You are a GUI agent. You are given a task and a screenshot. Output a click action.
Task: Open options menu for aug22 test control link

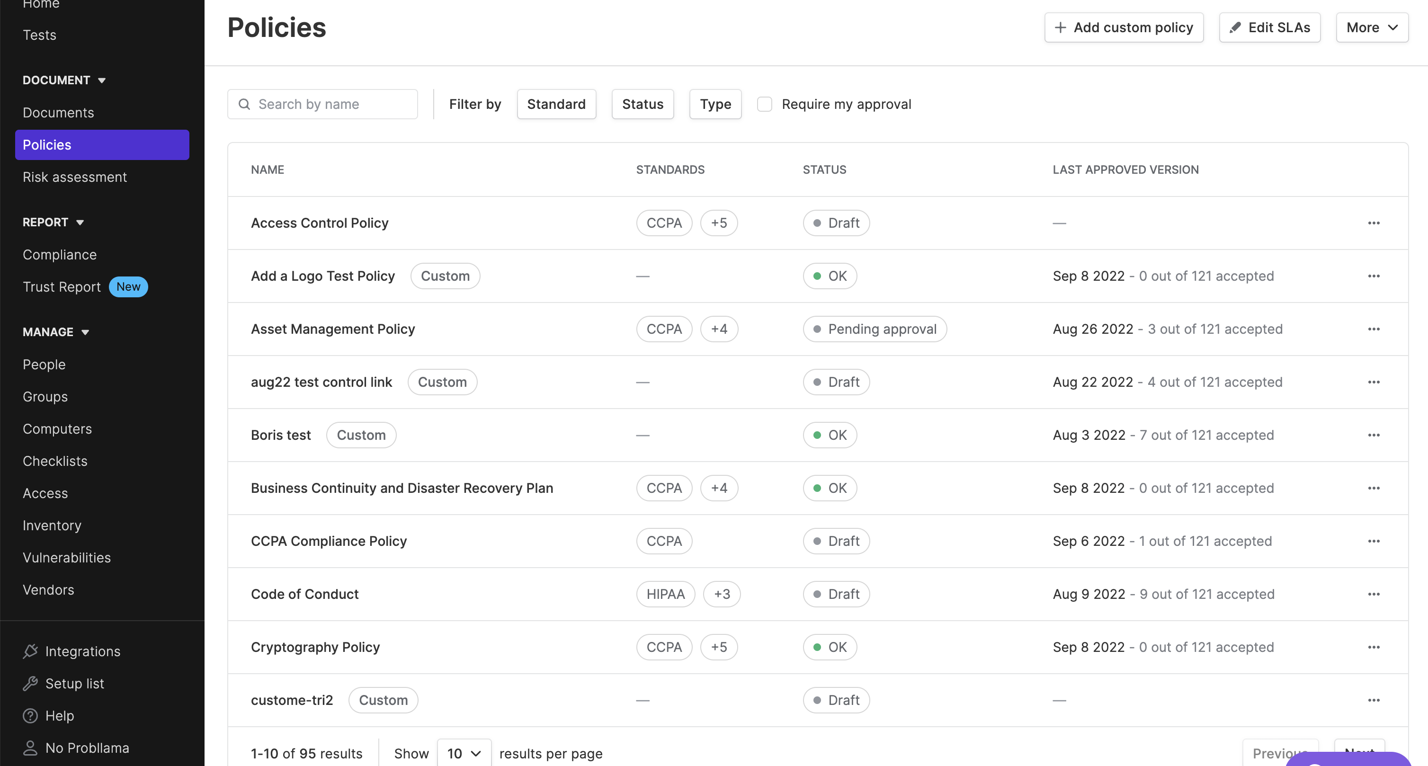pos(1373,382)
